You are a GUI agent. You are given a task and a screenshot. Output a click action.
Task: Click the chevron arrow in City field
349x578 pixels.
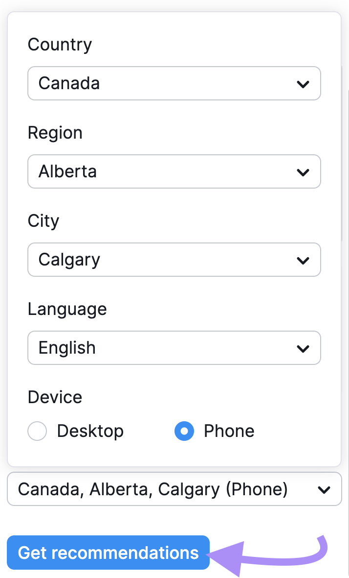(303, 260)
